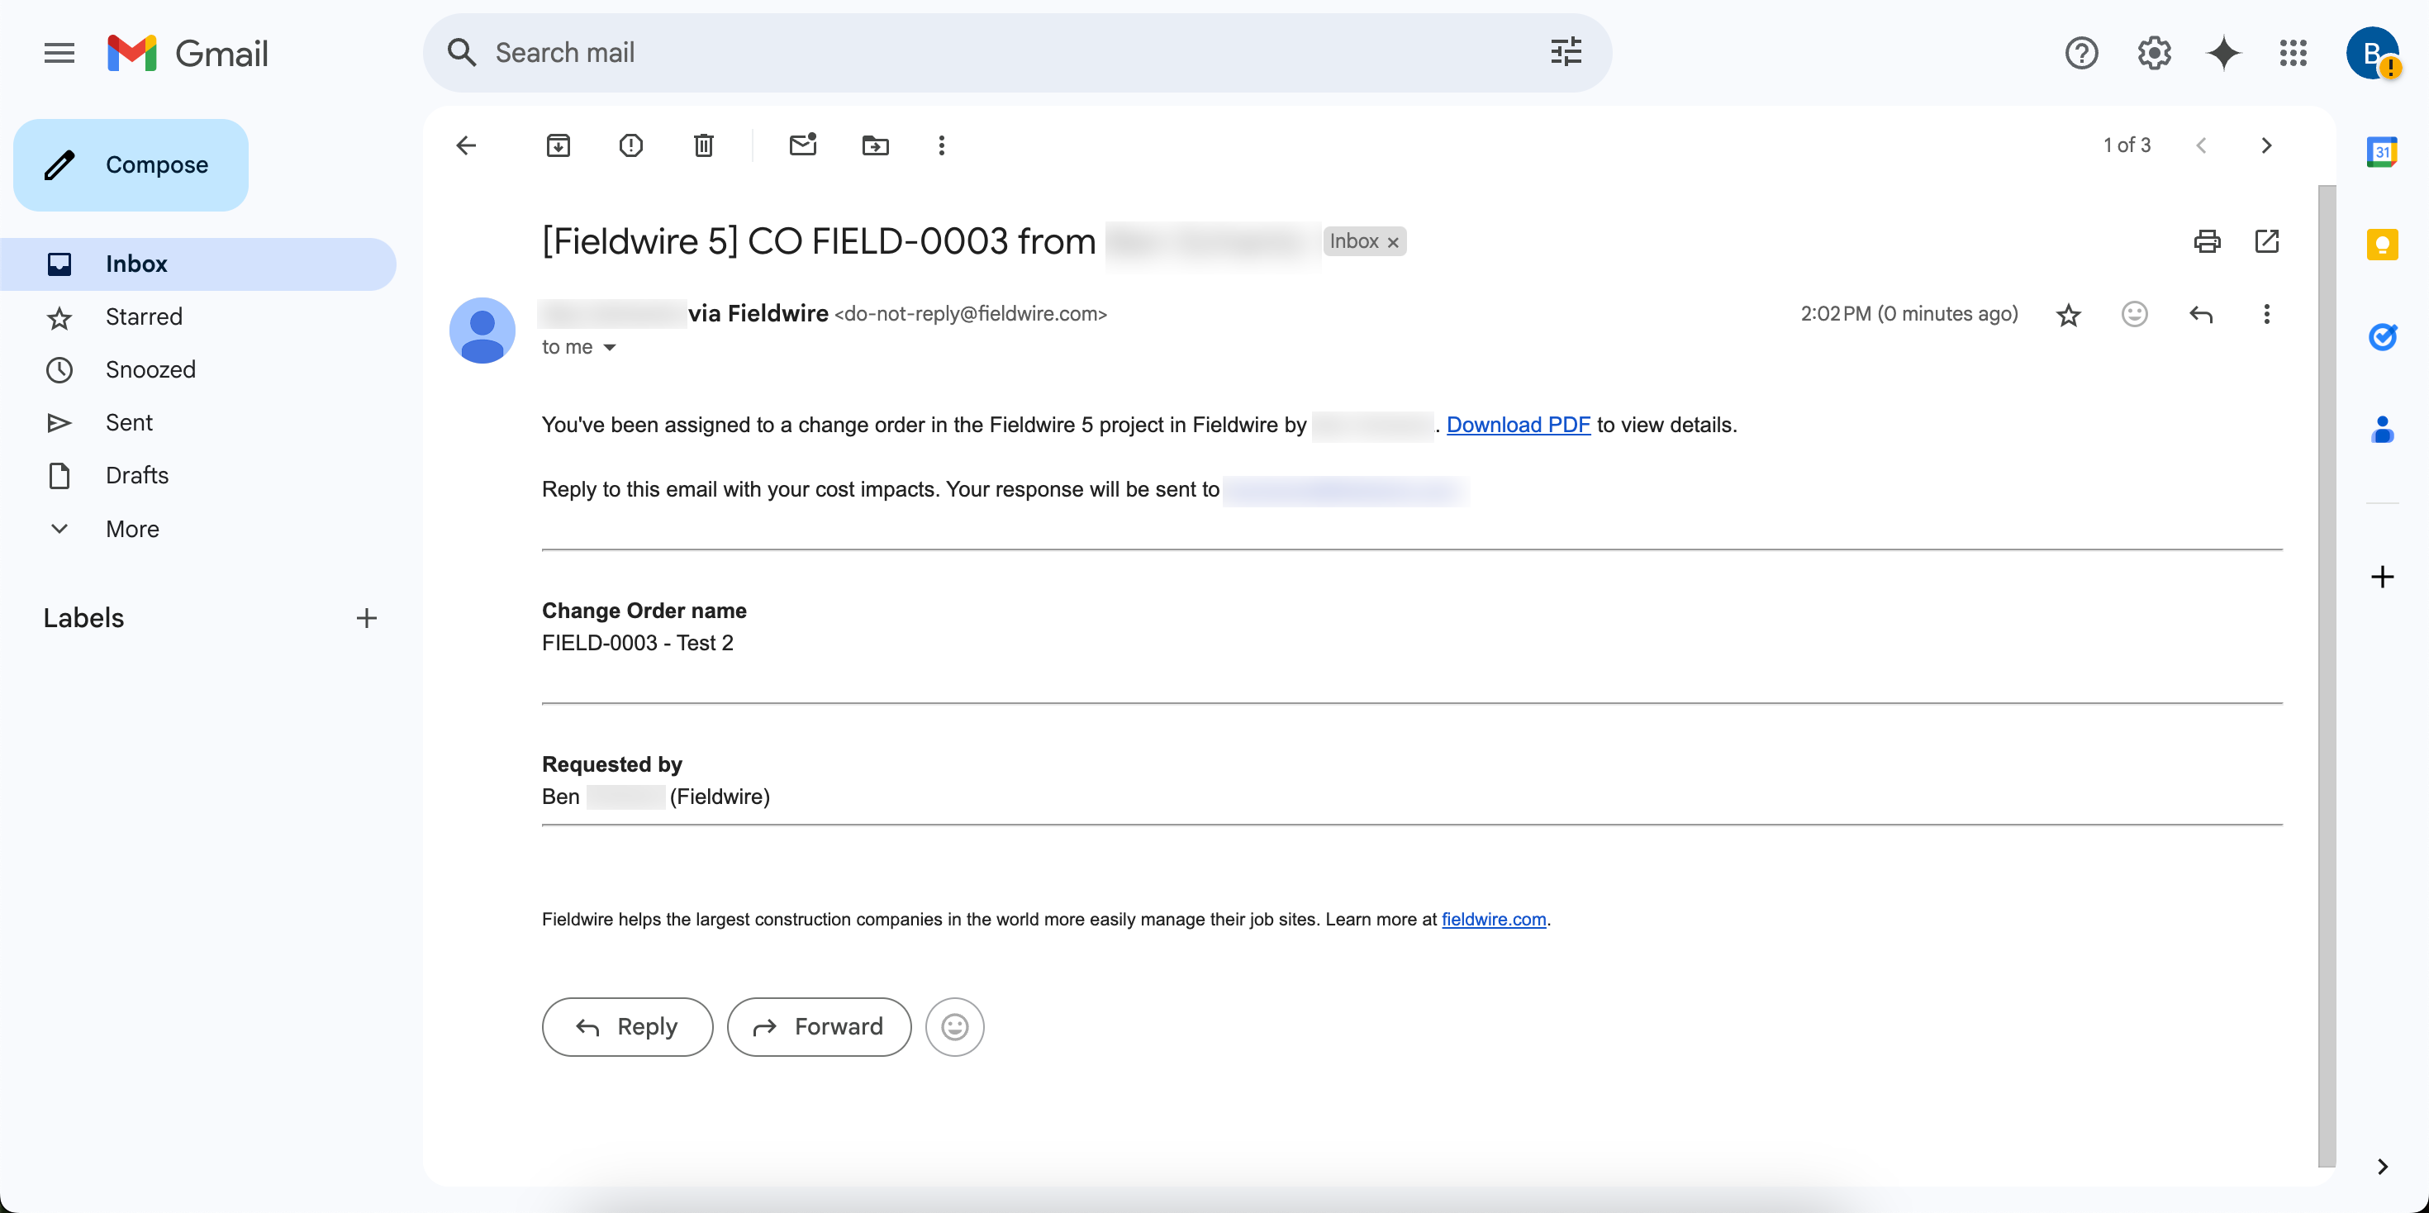Screen dimensions: 2429x1213
Task: Delete the email using the trash icon
Action: click(703, 145)
